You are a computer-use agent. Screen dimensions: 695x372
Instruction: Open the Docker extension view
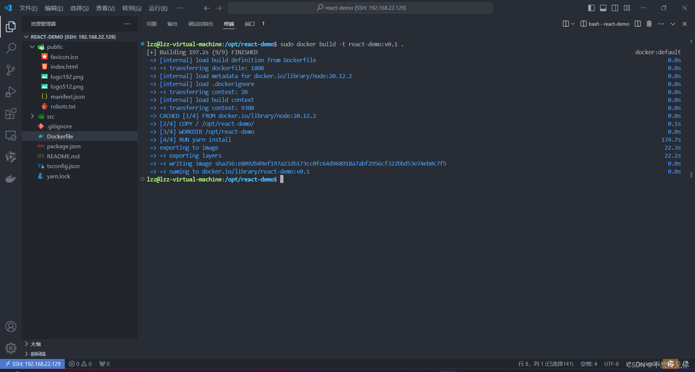[x=11, y=178]
